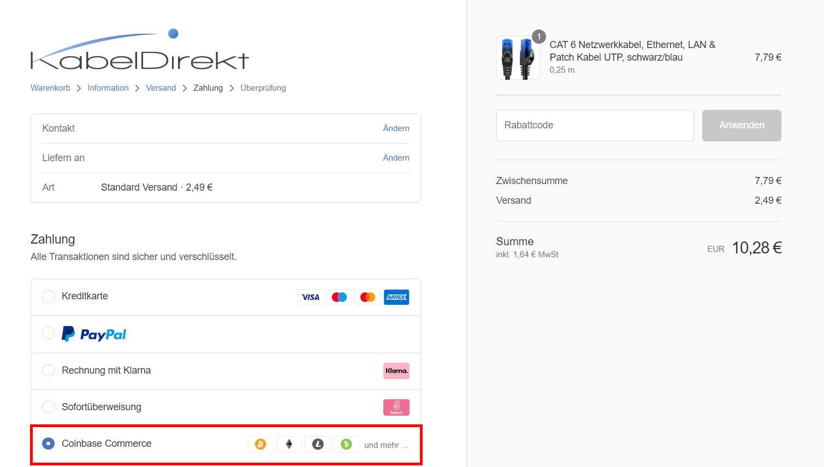
Task: Click the item quantity badge on the thumbnail
Action: (539, 37)
